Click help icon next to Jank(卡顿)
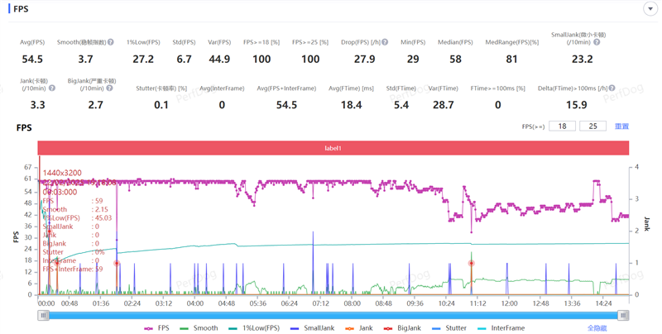 [x=52, y=88]
